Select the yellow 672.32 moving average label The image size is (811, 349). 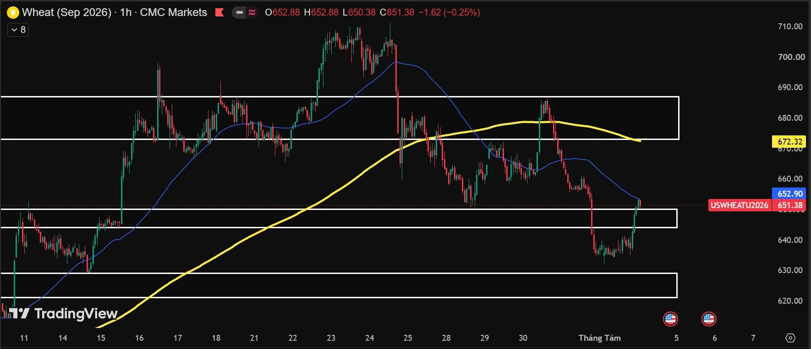coord(789,142)
